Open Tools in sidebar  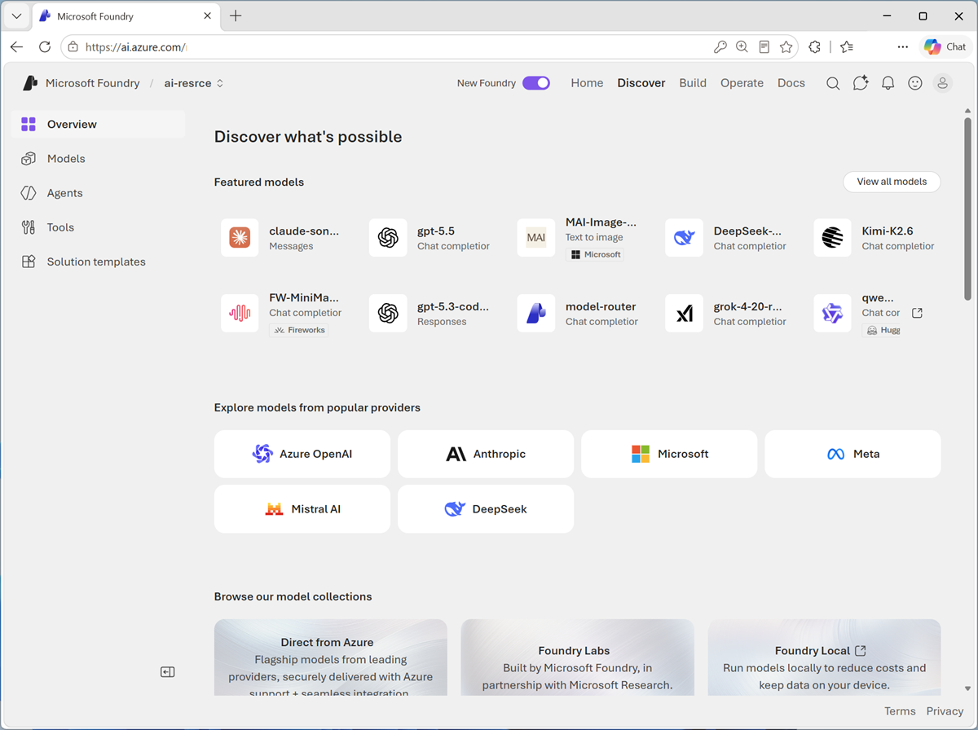pyautogui.click(x=98, y=227)
